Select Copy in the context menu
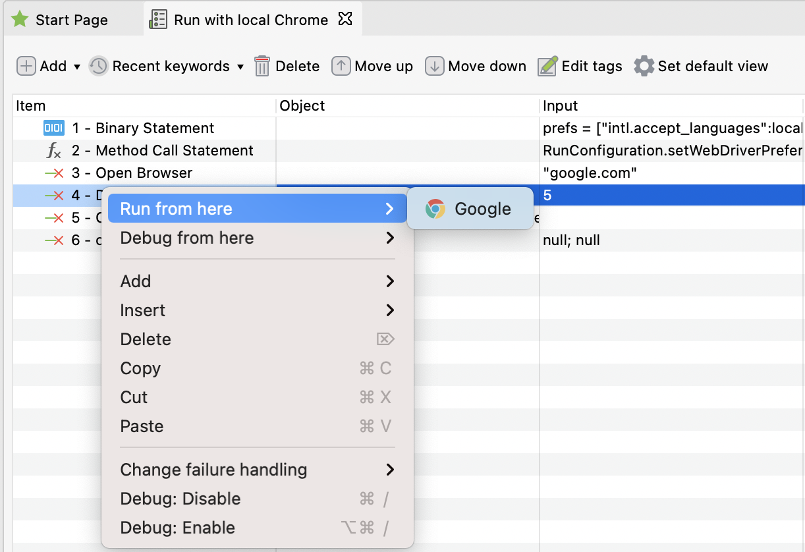 [140, 368]
